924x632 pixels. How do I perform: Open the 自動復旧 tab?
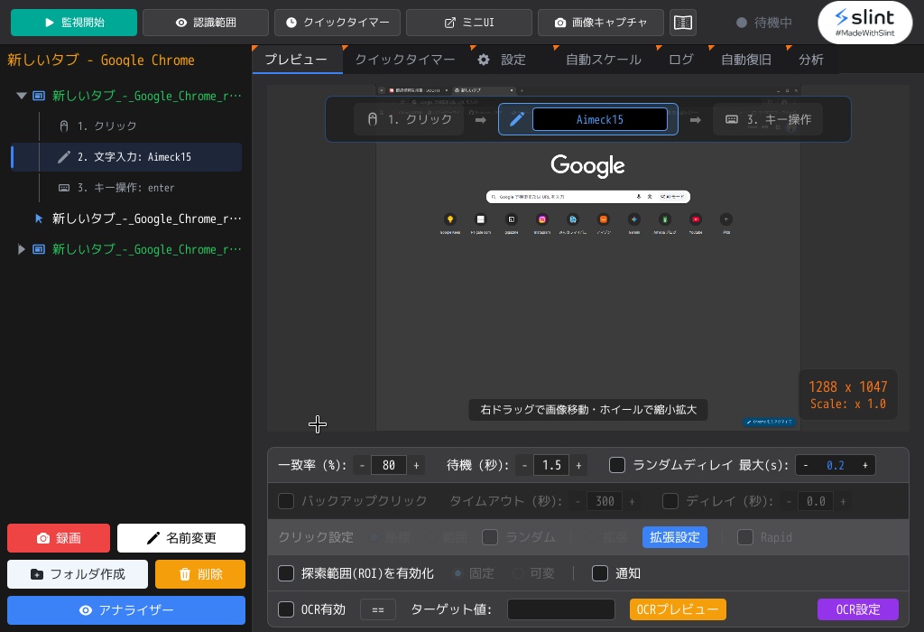coord(746,60)
